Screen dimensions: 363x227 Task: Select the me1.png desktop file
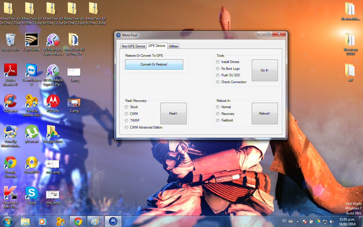tap(53, 166)
